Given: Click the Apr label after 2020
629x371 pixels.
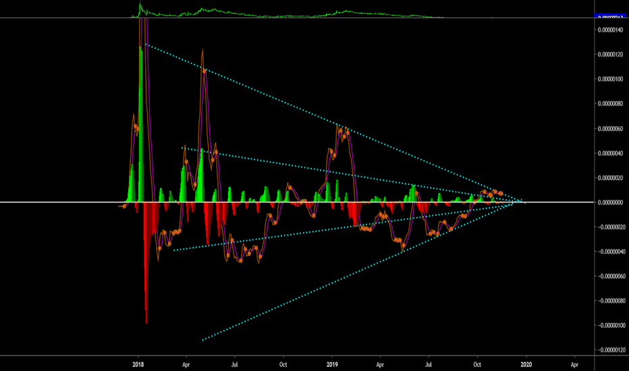Looking at the screenshot, I should pos(574,364).
